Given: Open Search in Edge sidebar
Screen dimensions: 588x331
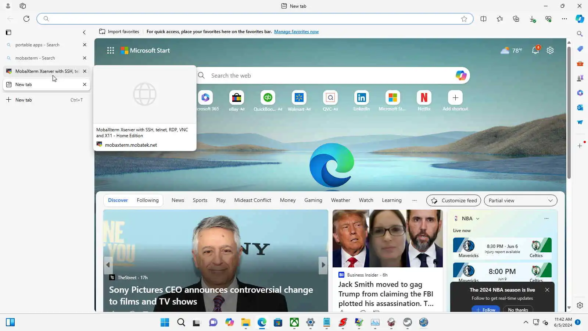Looking at the screenshot, I should pos(580,34).
